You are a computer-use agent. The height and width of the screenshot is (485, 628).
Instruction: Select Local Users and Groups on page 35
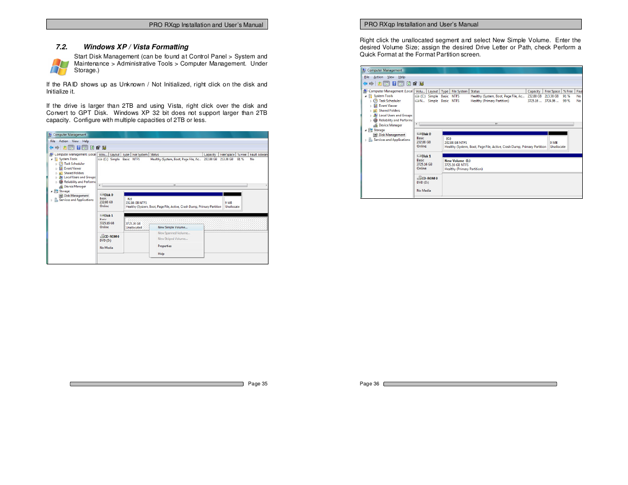click(x=80, y=177)
